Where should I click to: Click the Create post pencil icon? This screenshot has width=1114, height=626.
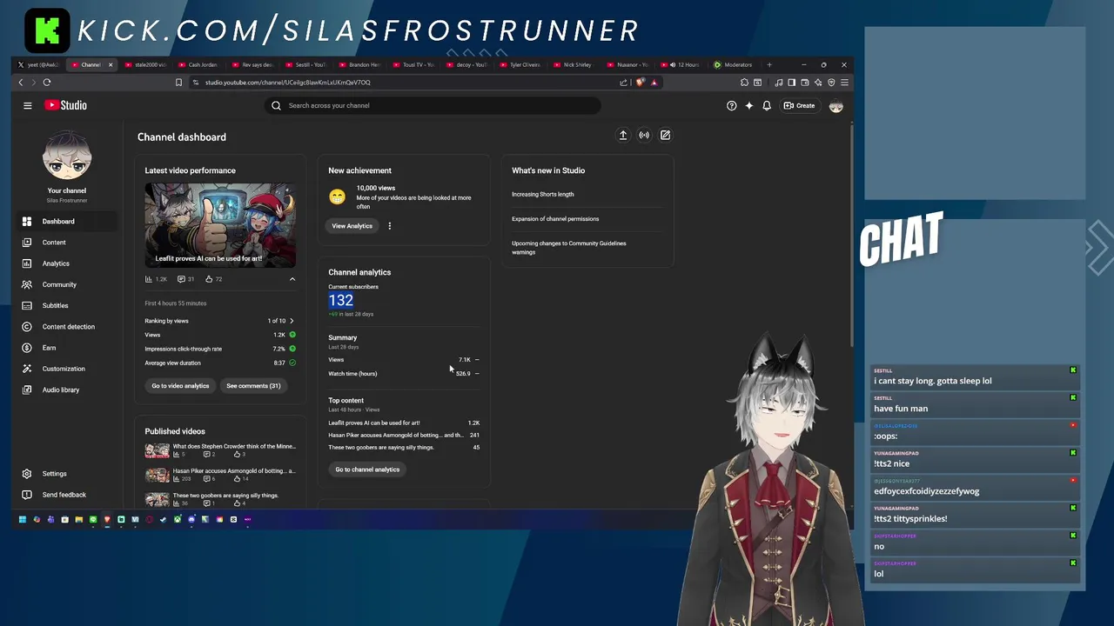click(665, 135)
